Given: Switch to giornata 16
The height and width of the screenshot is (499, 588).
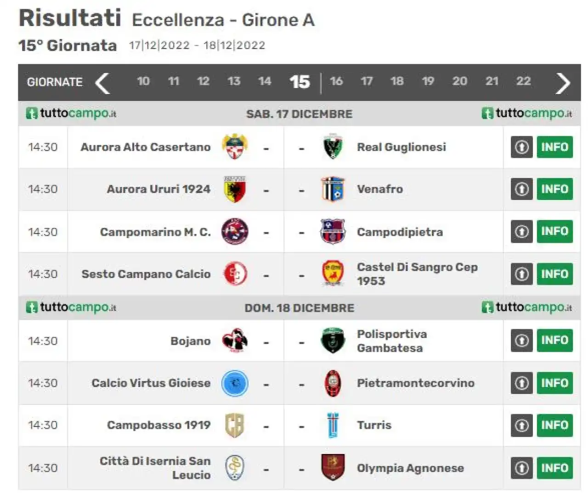Looking at the screenshot, I should pyautogui.click(x=336, y=81).
